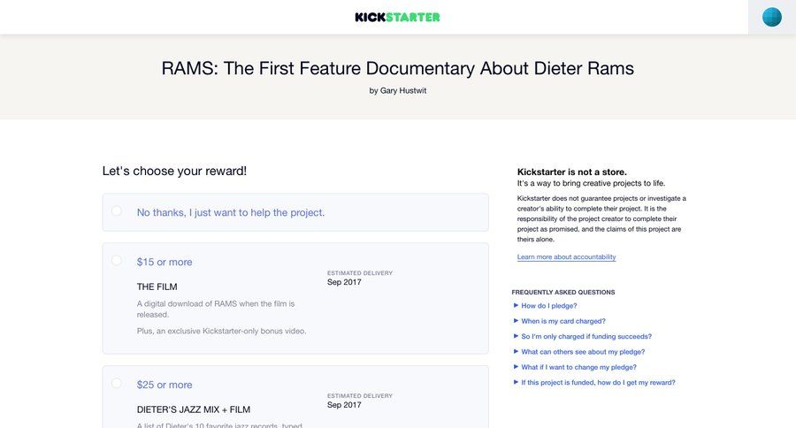The width and height of the screenshot is (796, 428).
Task: Open the user profile avatar menu
Action: click(771, 17)
